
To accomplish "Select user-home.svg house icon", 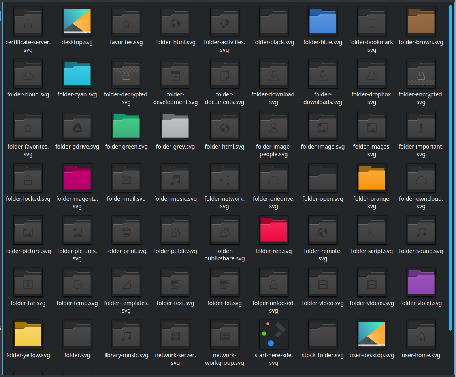I will (421, 334).
